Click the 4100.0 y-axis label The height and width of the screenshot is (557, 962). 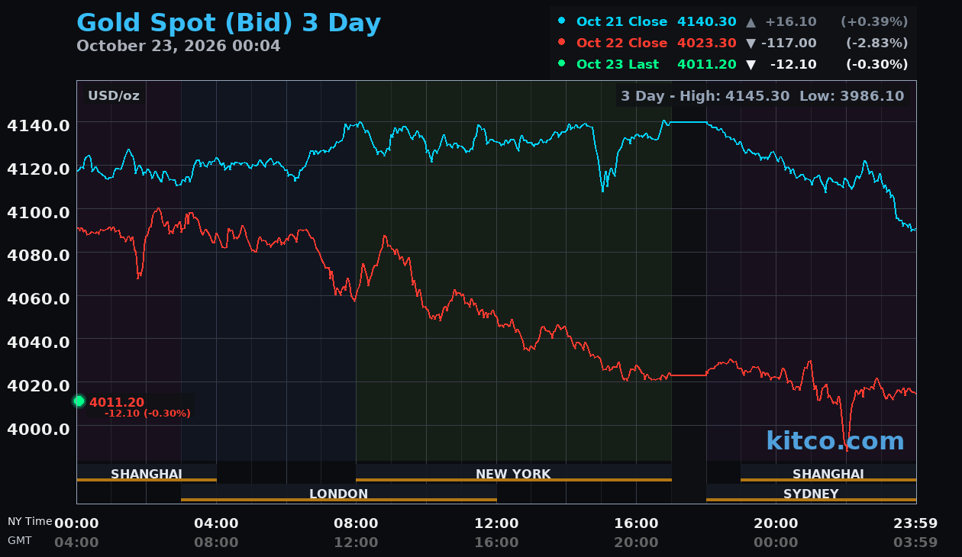[x=39, y=212]
